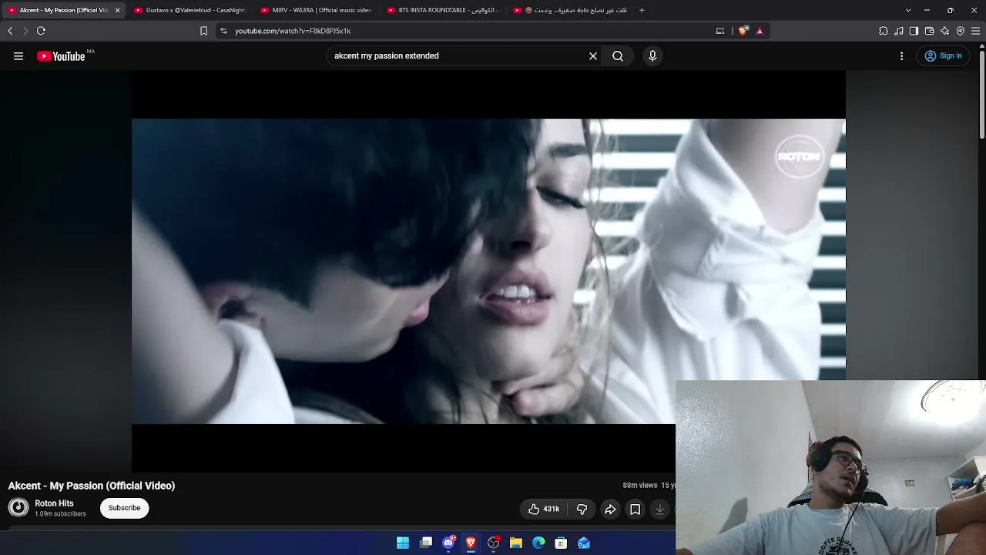Click the 1.09m subscribers text
The width and height of the screenshot is (986, 555).
[x=60, y=514]
